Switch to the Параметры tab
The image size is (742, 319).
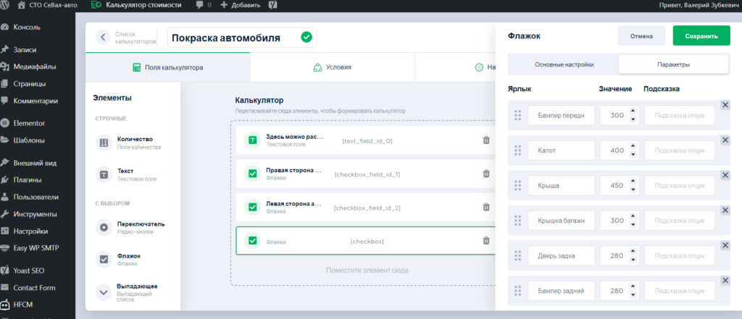[673, 65]
